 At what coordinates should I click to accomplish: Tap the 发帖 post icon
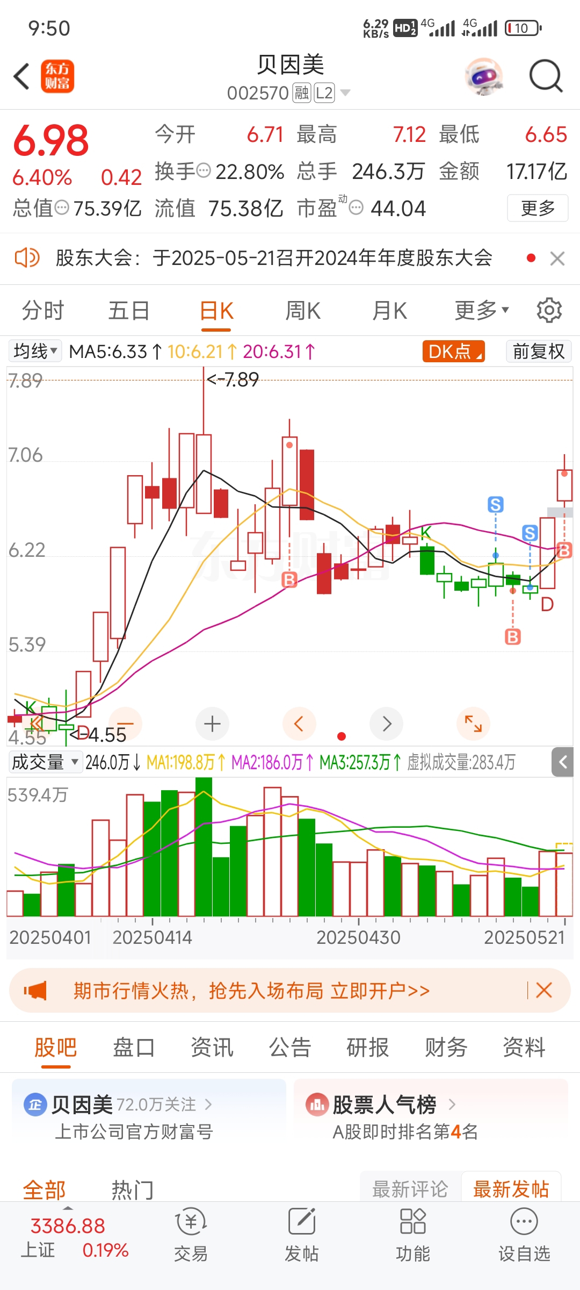point(302,1235)
